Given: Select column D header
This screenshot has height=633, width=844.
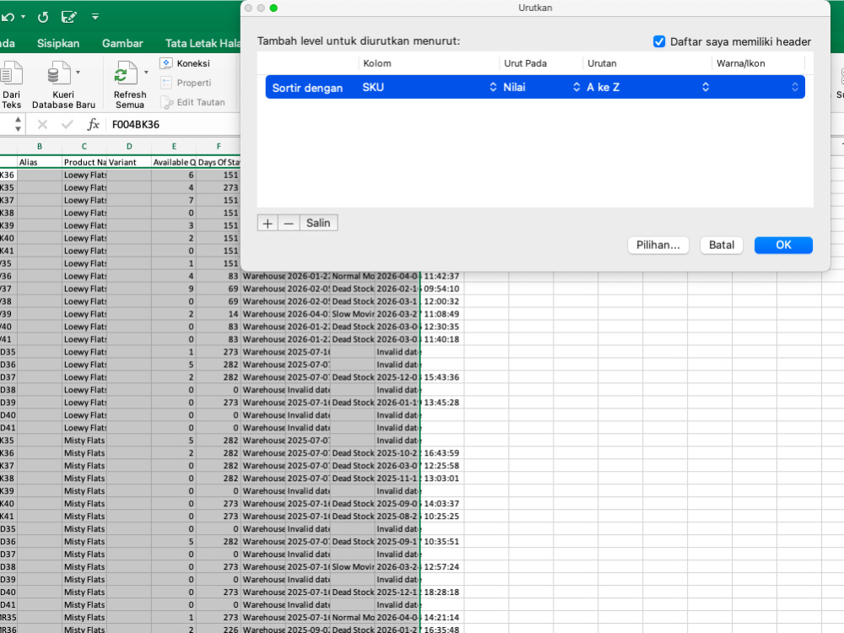Looking at the screenshot, I should pos(128,146).
